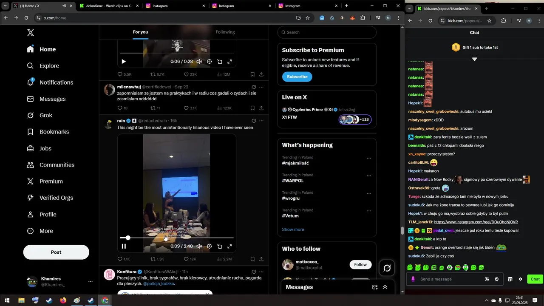Open Explore from the sidebar
This screenshot has width=544, height=306.
[43, 66]
